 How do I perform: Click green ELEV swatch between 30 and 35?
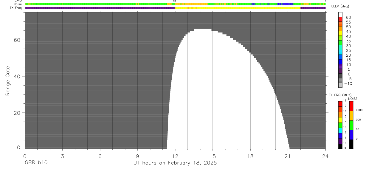tap(340, 43)
